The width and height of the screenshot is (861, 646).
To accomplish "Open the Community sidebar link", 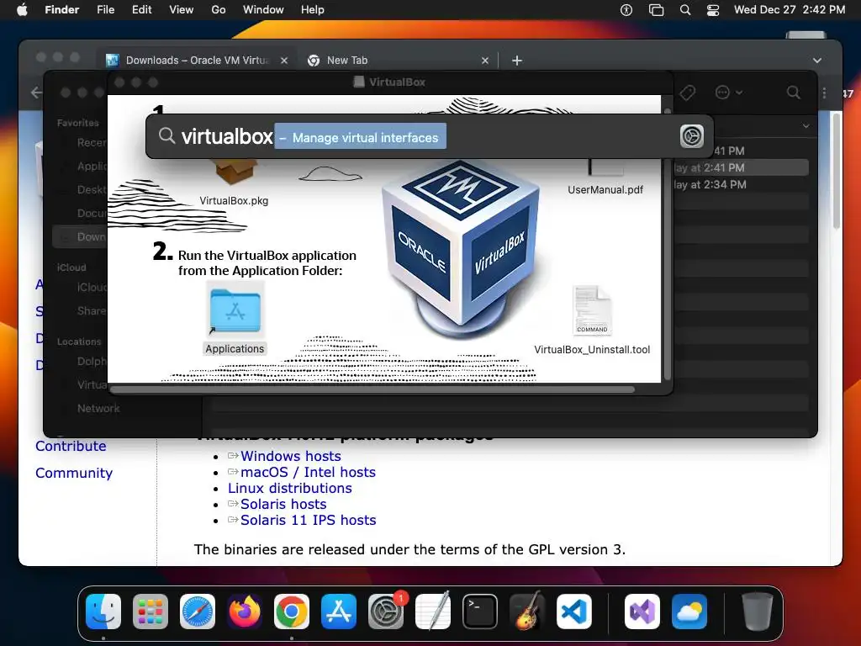I will 74,473.
